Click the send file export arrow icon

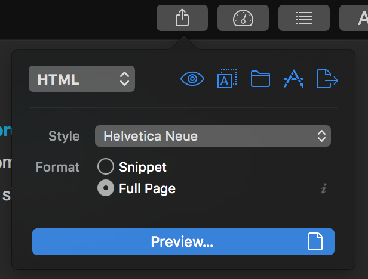click(327, 79)
